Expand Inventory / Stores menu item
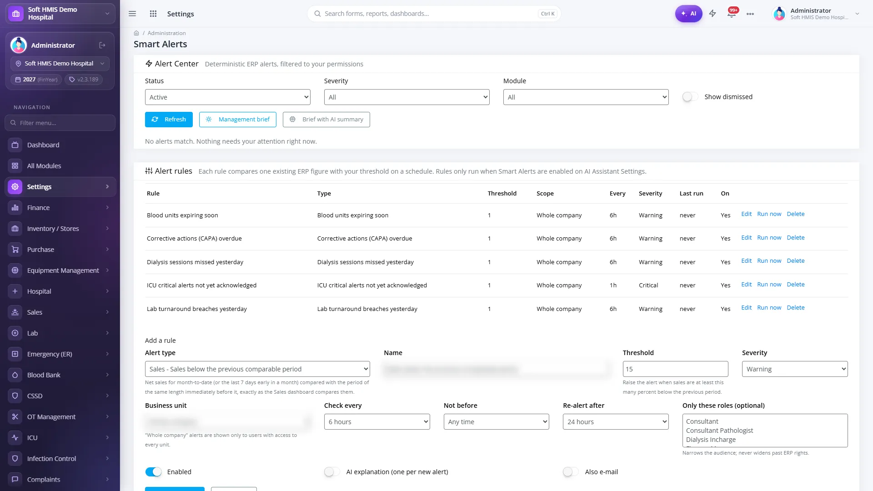This screenshot has width=873, height=491. click(x=60, y=229)
